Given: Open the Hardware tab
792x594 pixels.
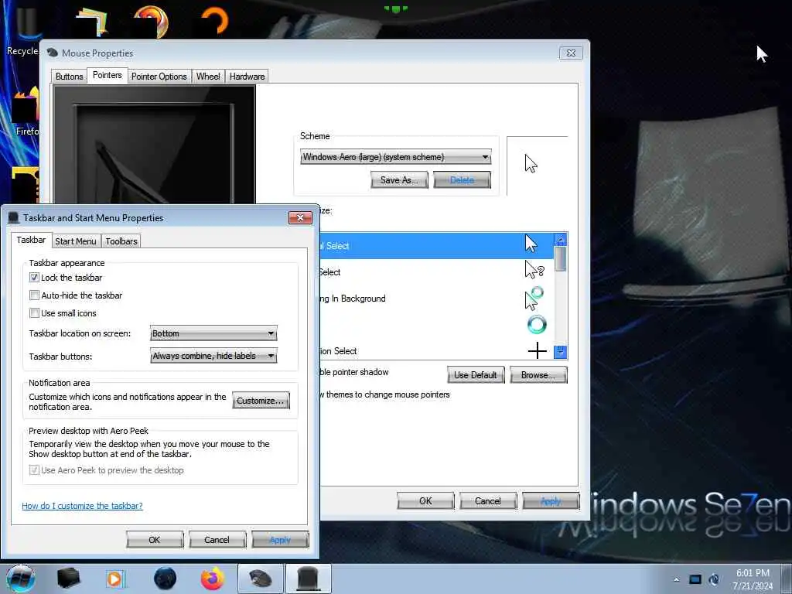Looking at the screenshot, I should coord(247,77).
